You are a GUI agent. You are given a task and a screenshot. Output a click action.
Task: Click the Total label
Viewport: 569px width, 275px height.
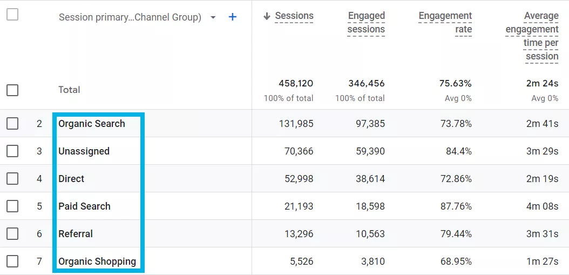click(69, 90)
